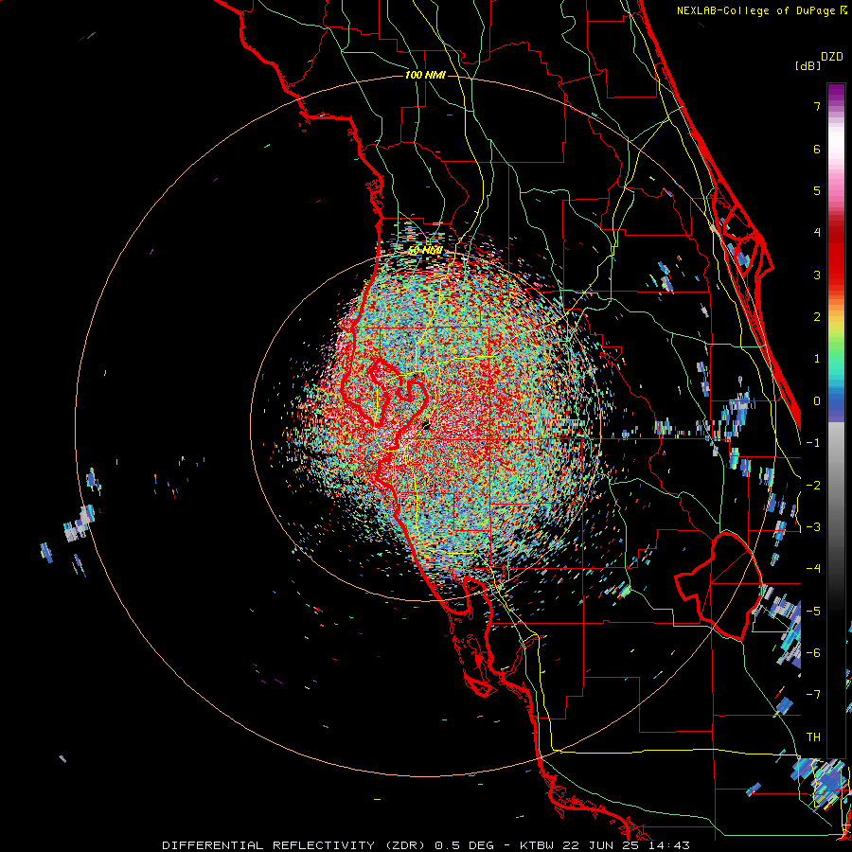Click the "4" value on the color scale
The width and height of the screenshot is (852, 852).
point(817,233)
